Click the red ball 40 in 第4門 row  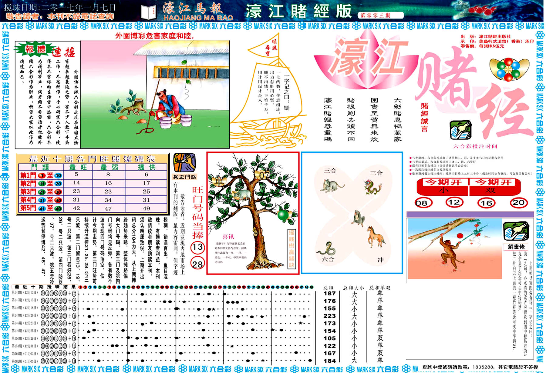tap(58, 200)
